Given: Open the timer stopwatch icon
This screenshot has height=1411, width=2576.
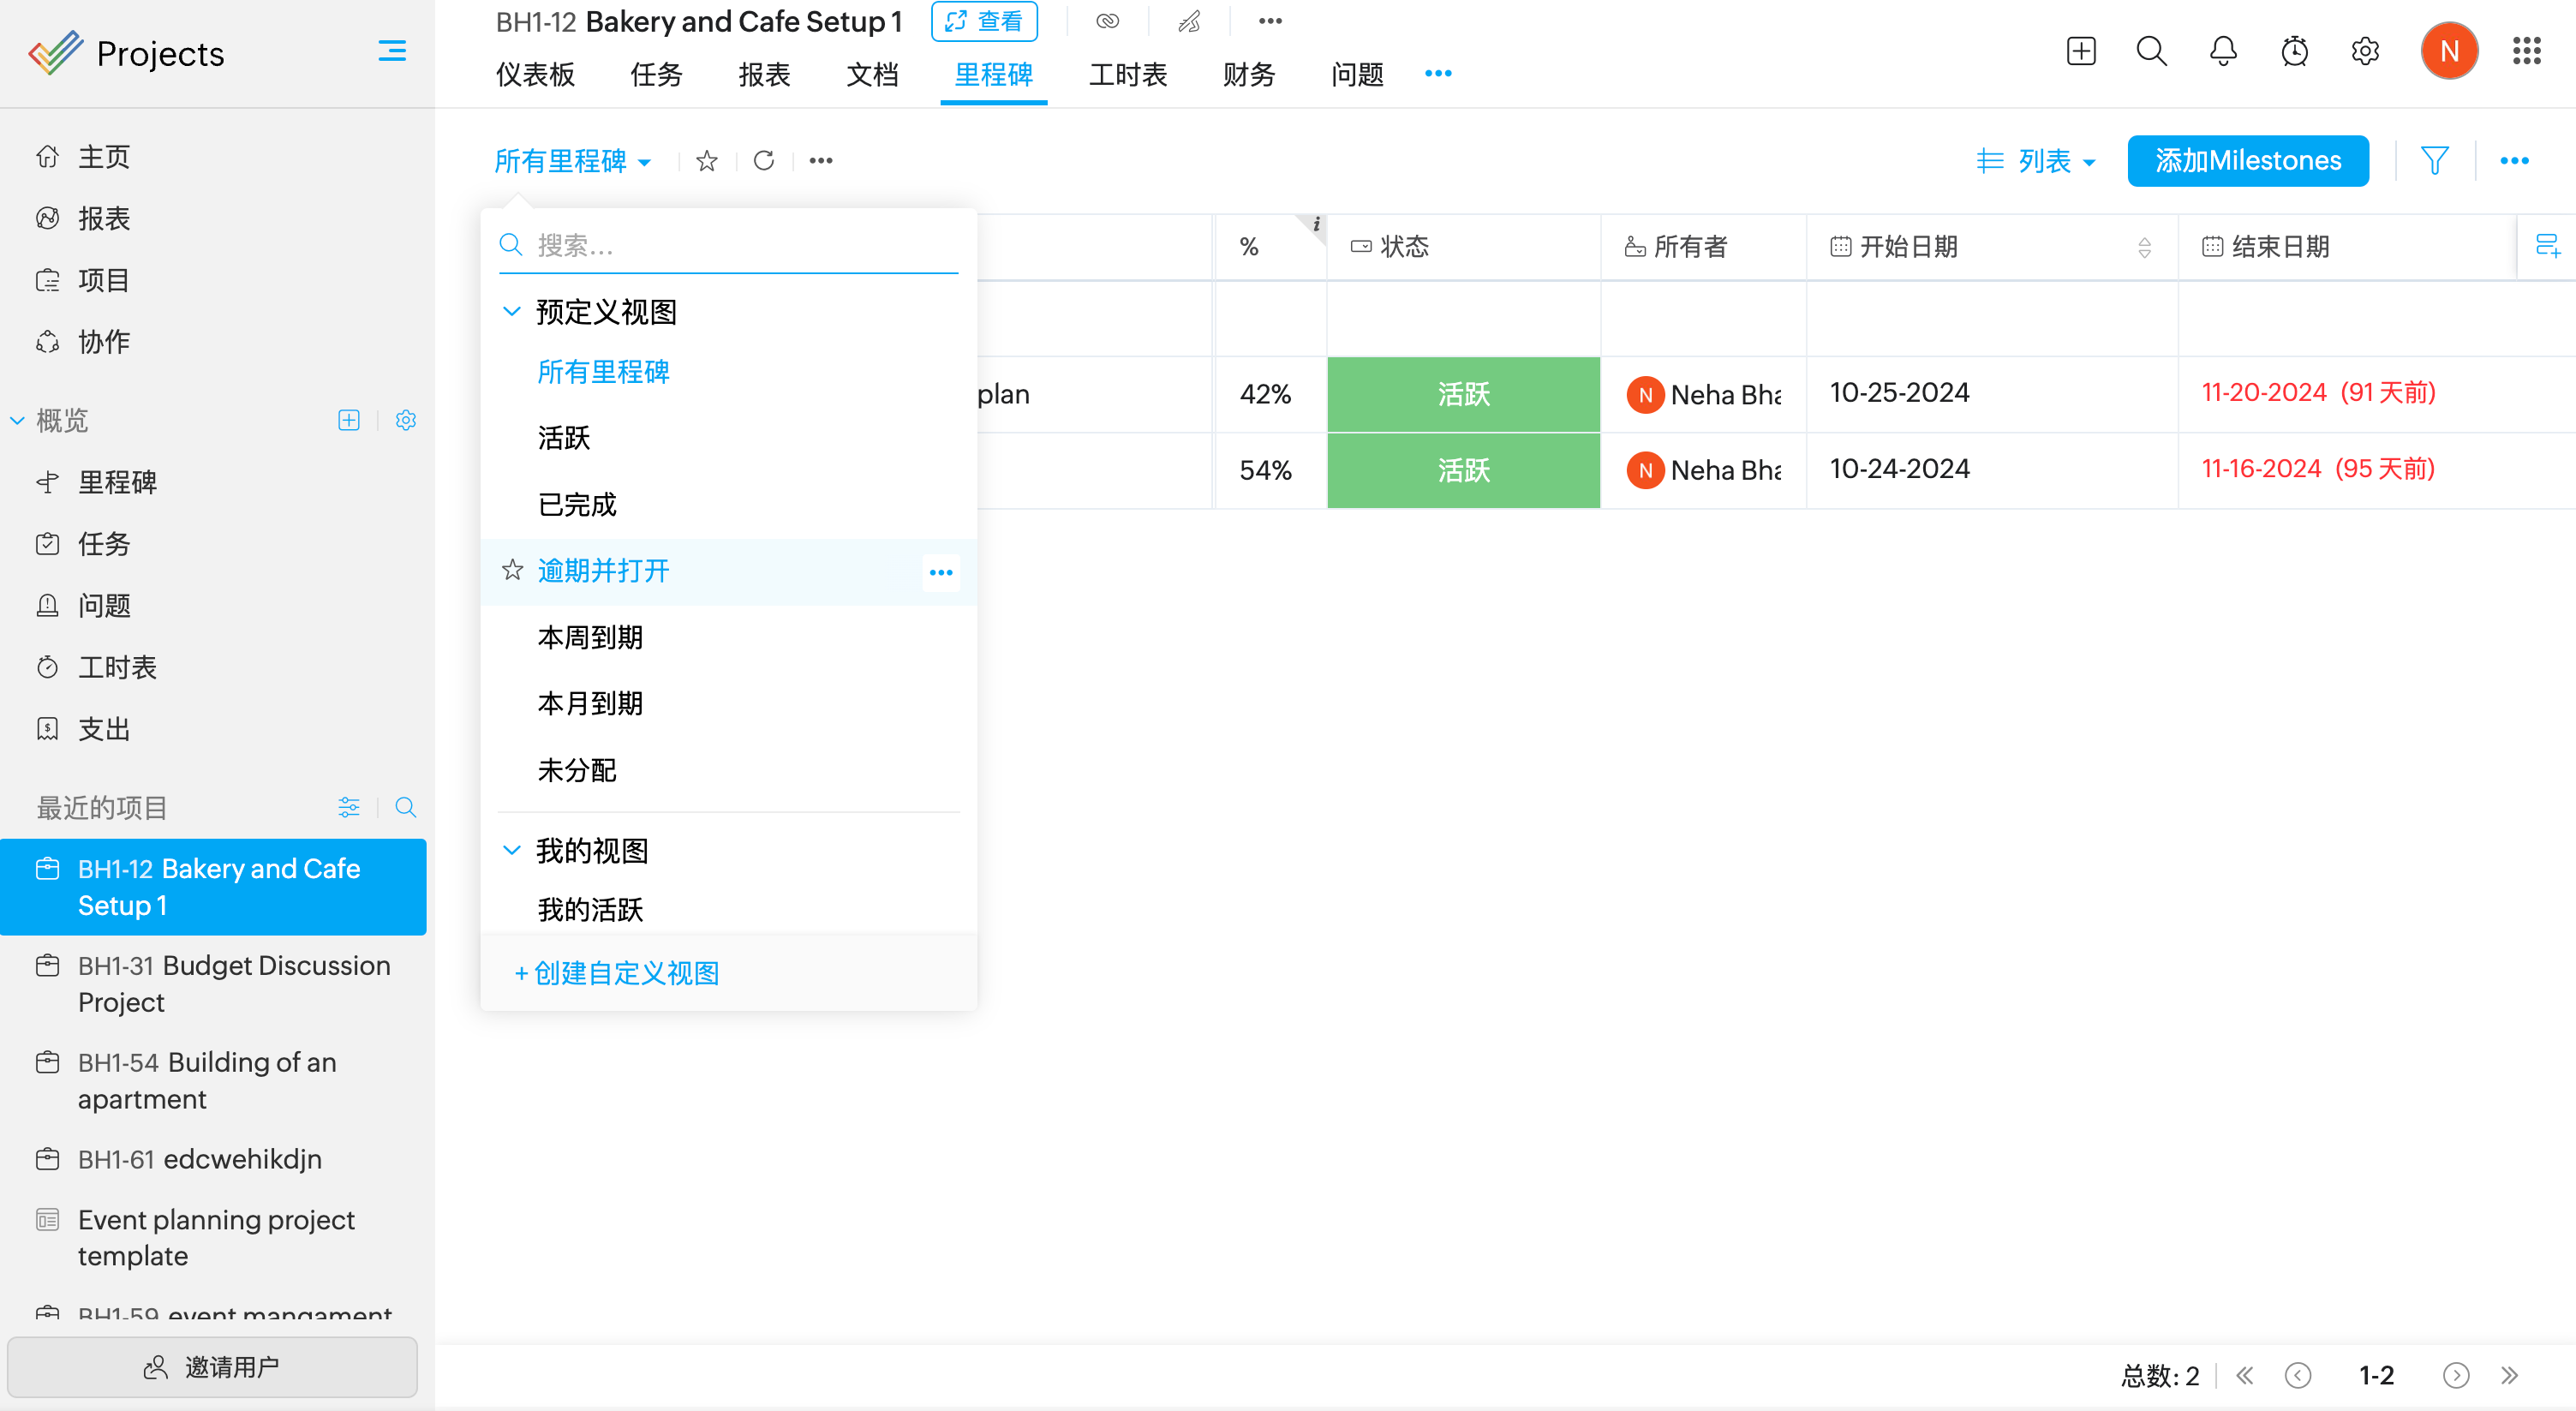Looking at the screenshot, I should tap(2294, 51).
